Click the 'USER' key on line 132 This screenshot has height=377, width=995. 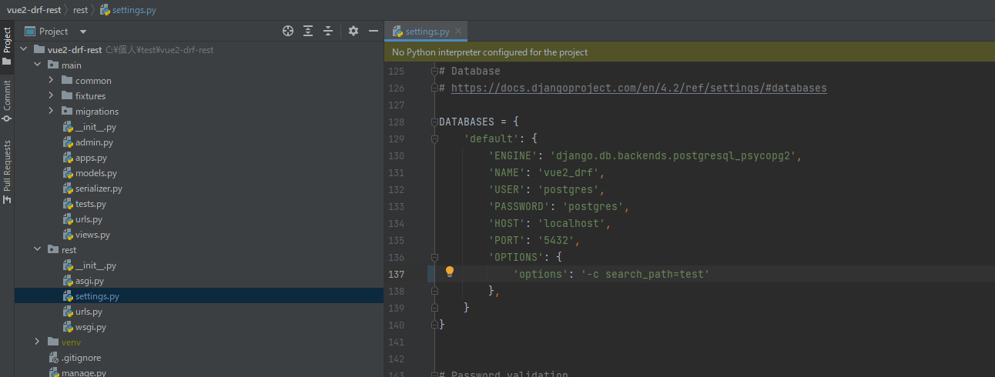pos(508,190)
